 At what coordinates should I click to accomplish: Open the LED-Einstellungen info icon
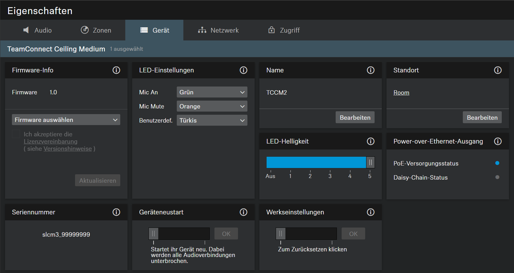tap(243, 70)
